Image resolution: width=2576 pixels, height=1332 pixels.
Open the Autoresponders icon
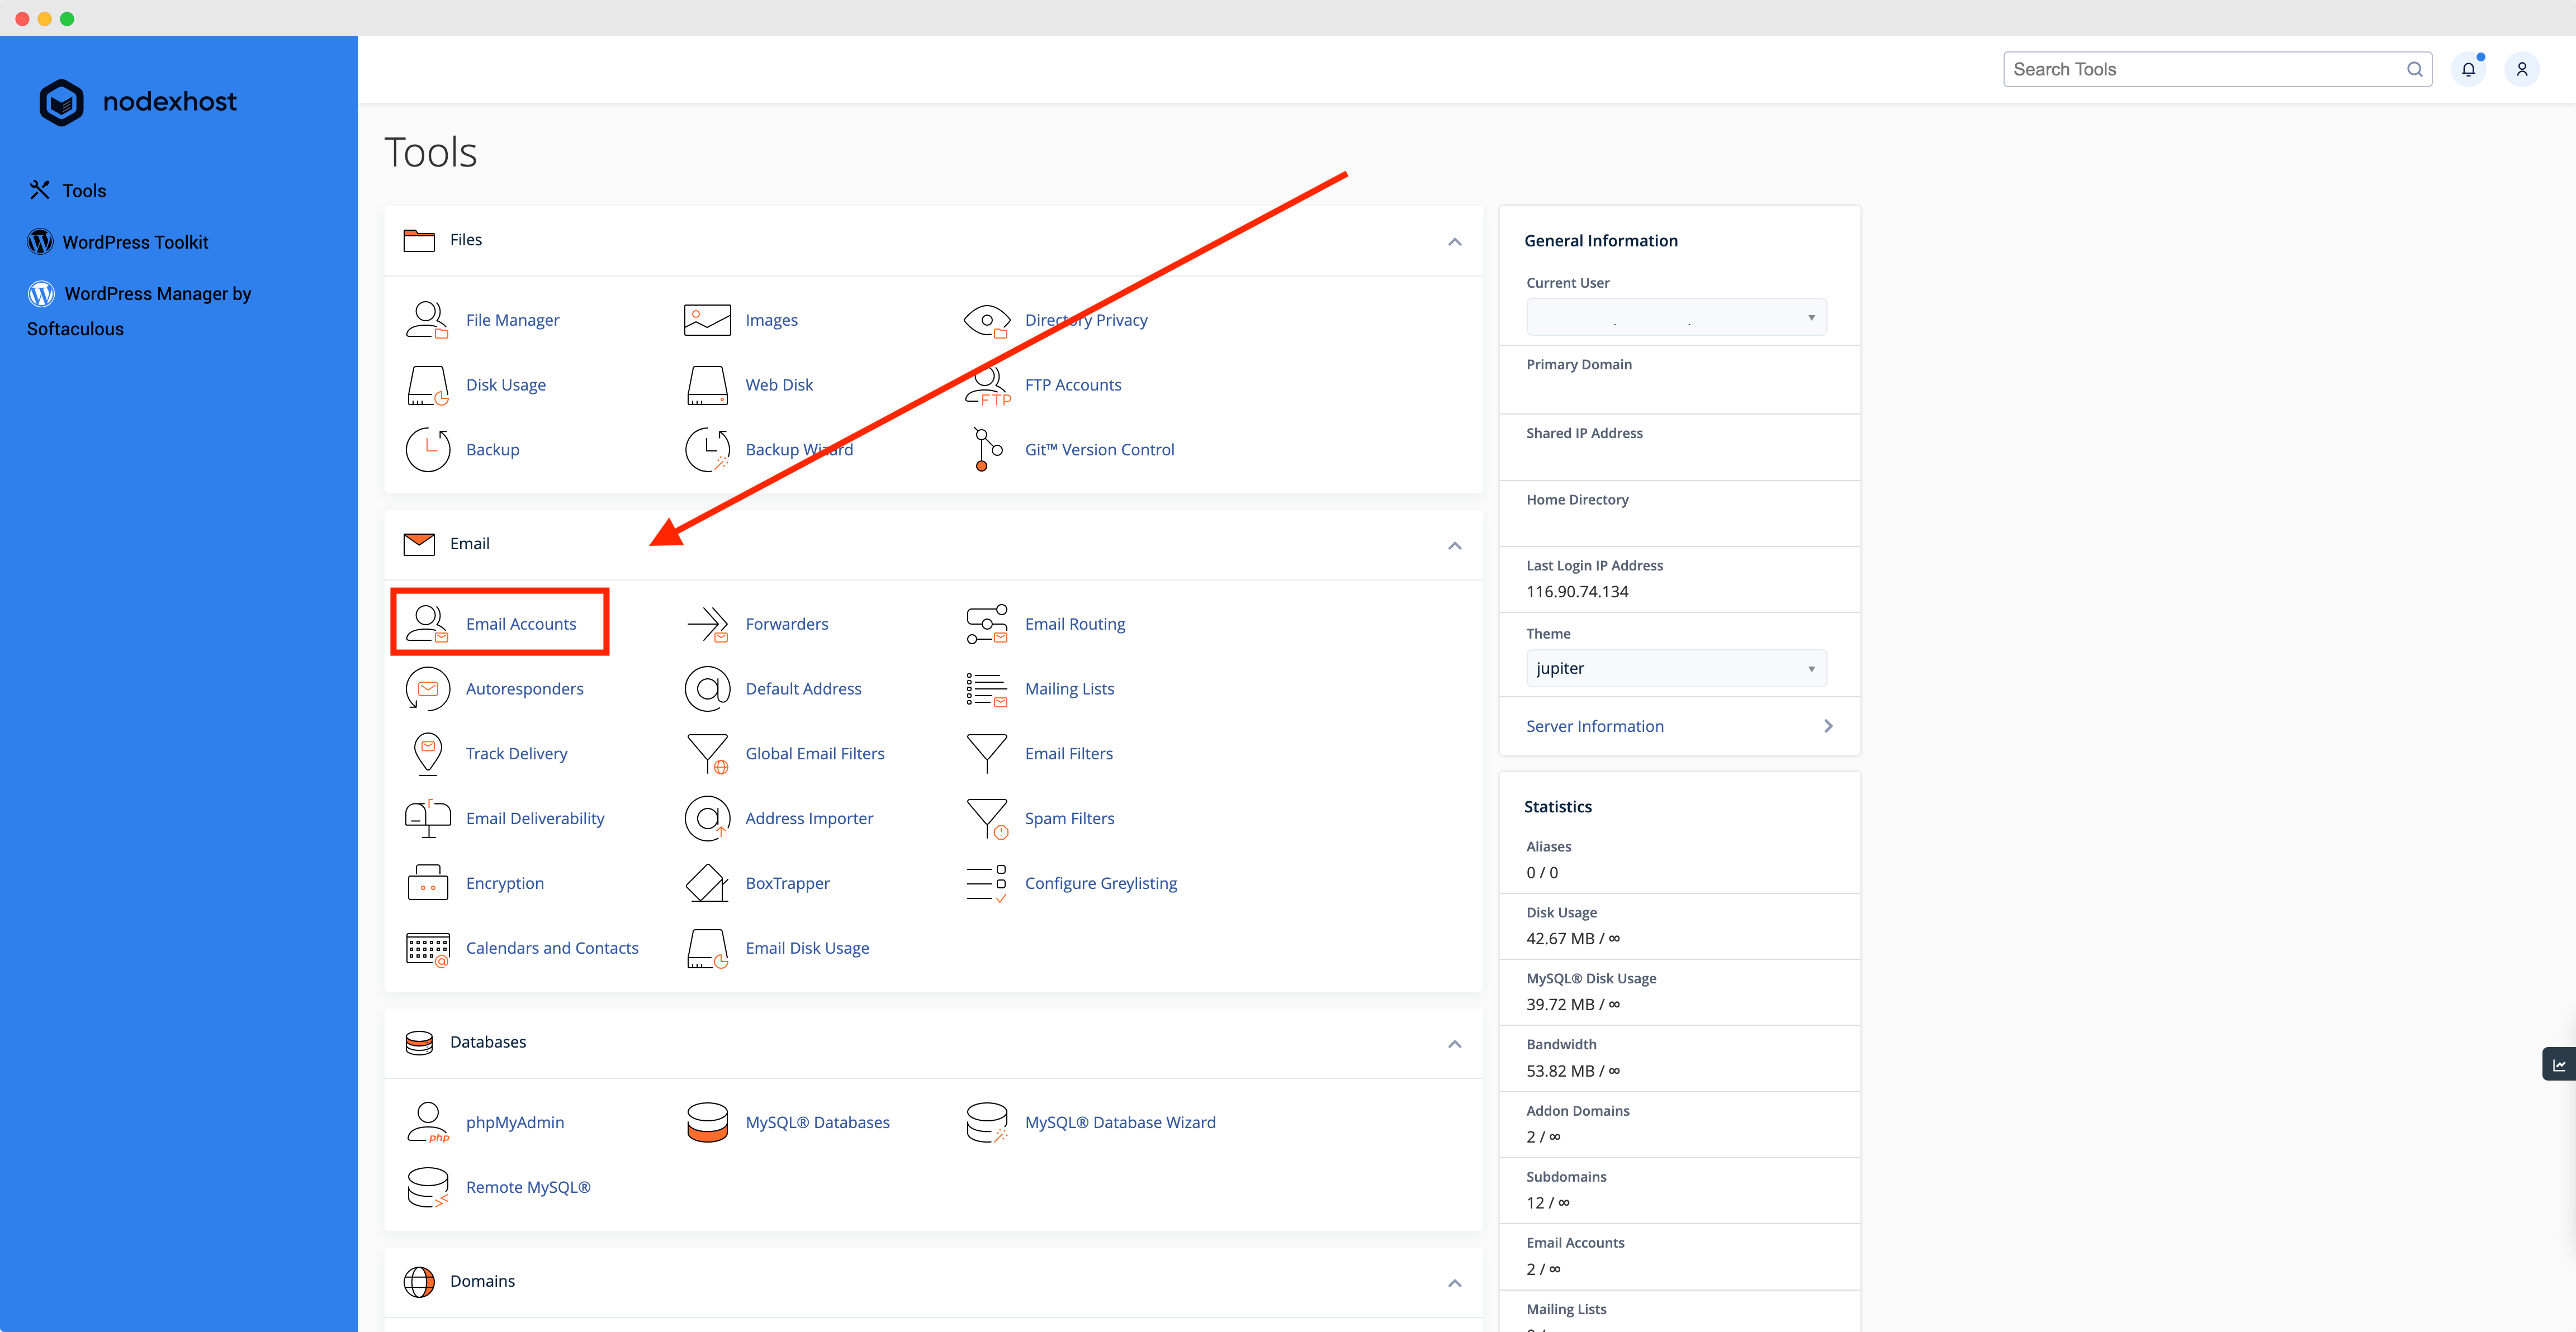point(427,688)
